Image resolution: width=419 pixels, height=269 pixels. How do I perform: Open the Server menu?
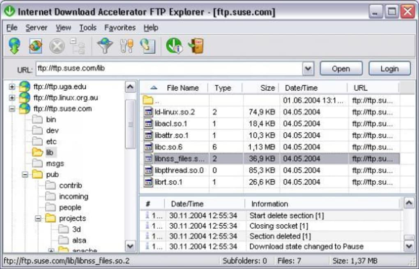[x=36, y=27]
